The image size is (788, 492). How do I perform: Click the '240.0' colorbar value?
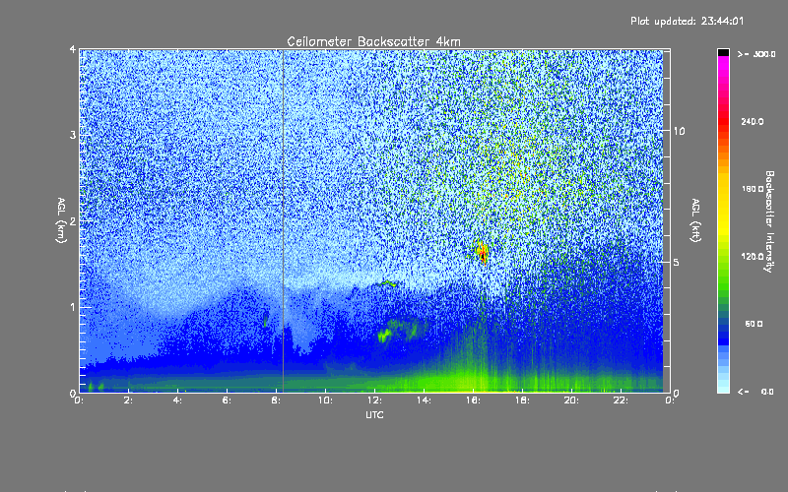tap(753, 121)
